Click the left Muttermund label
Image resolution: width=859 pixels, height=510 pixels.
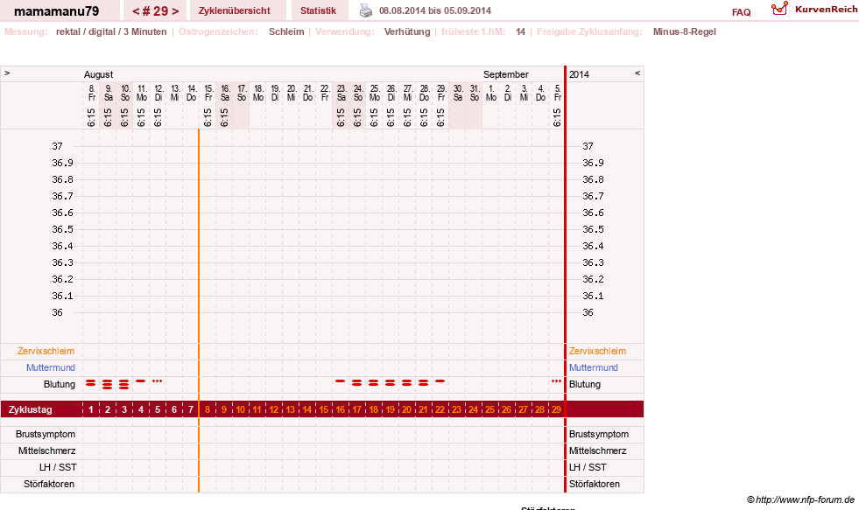51,367
